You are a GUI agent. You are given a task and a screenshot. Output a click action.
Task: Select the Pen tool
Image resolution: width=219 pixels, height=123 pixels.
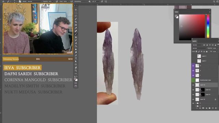[x=76, y=55]
